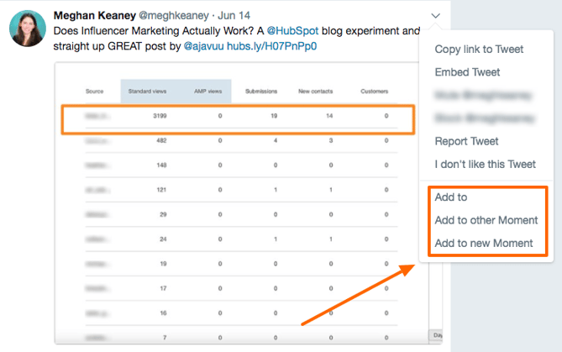The image size is (562, 352).
Task: Select Add to other Moment
Action: pos(486,220)
